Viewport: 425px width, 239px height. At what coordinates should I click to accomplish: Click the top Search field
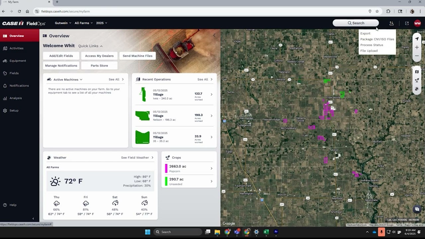pyautogui.click(x=356, y=23)
